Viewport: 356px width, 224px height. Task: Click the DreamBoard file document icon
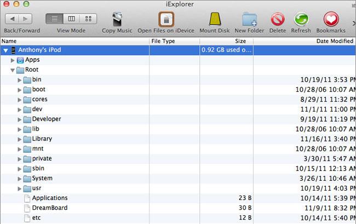point(27,208)
